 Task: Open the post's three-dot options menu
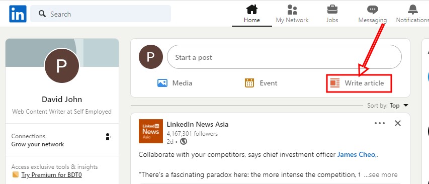(x=380, y=123)
